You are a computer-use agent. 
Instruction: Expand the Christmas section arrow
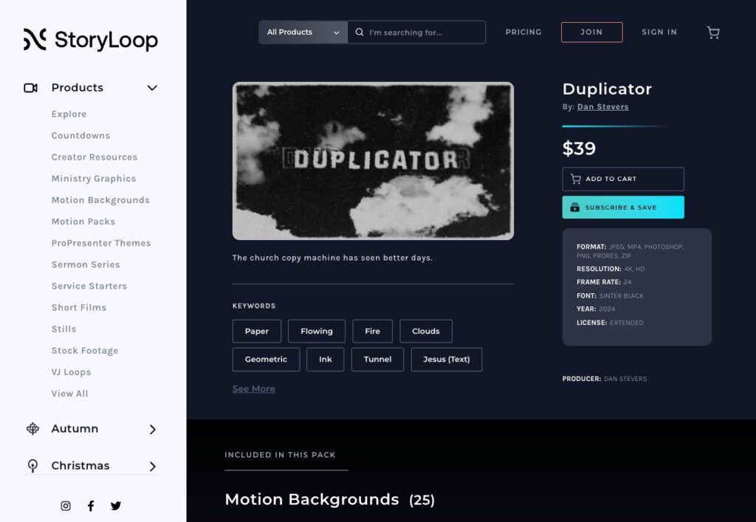coord(152,466)
